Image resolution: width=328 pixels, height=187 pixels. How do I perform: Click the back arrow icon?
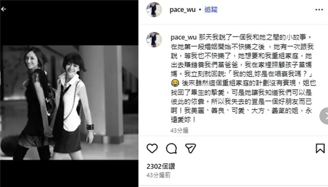pos(3,9)
